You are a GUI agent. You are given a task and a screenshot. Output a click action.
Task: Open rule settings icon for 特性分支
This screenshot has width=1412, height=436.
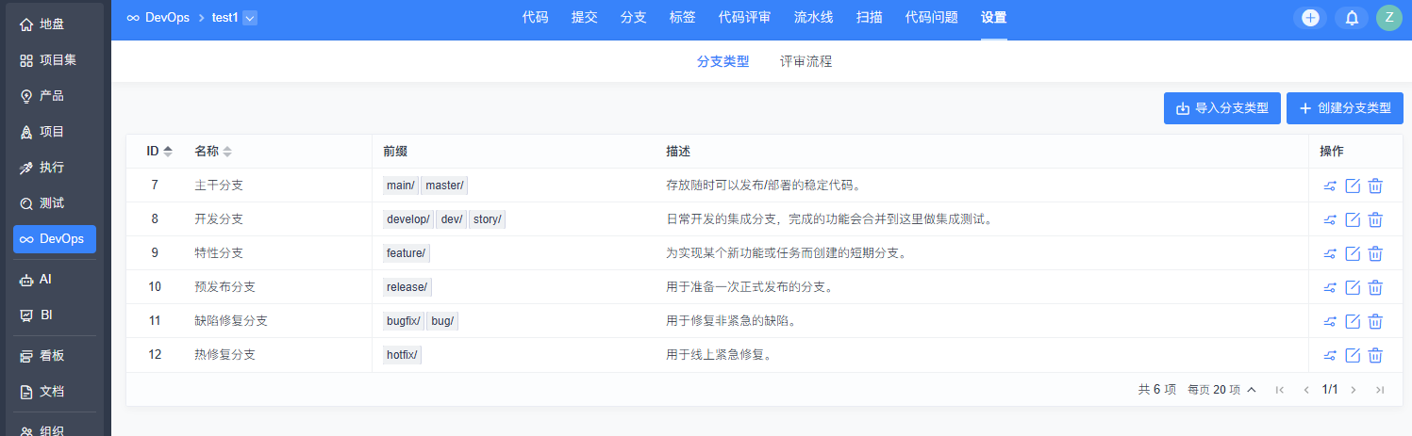pos(1330,253)
